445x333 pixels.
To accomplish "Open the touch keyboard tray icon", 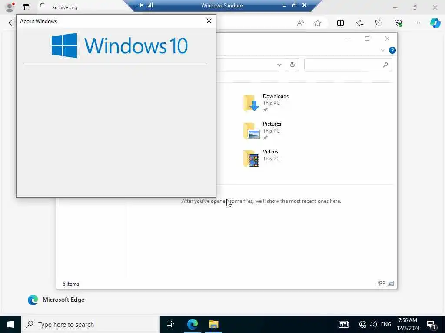I will click(x=343, y=324).
